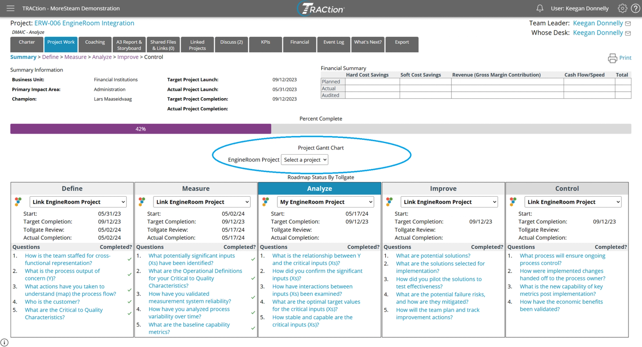Click the Print link
The width and height of the screenshot is (642, 347).
coord(625,58)
